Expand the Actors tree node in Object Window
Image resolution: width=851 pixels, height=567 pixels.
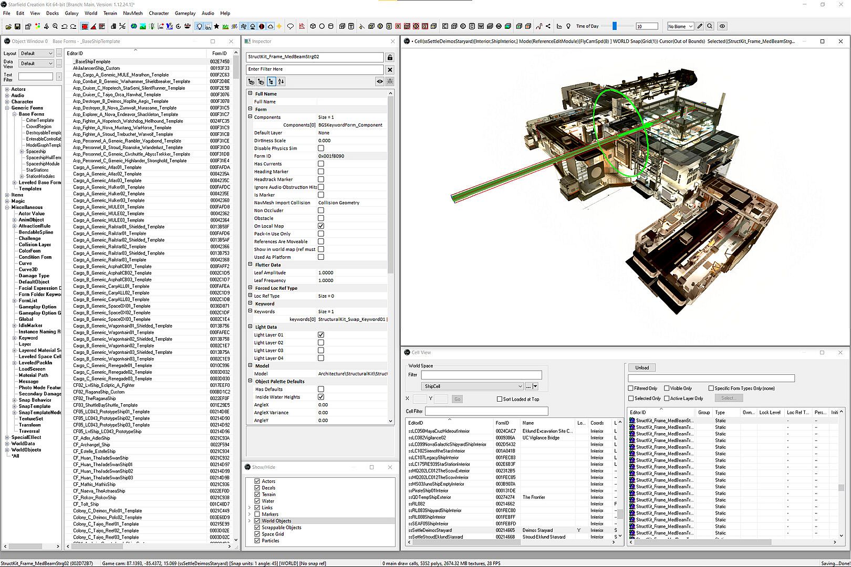click(x=7, y=89)
